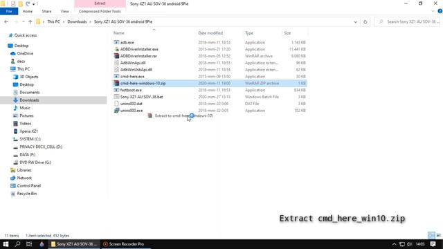Open the recent locations dropdown arrow
This screenshot has height=249, width=443.
coord(23,21)
